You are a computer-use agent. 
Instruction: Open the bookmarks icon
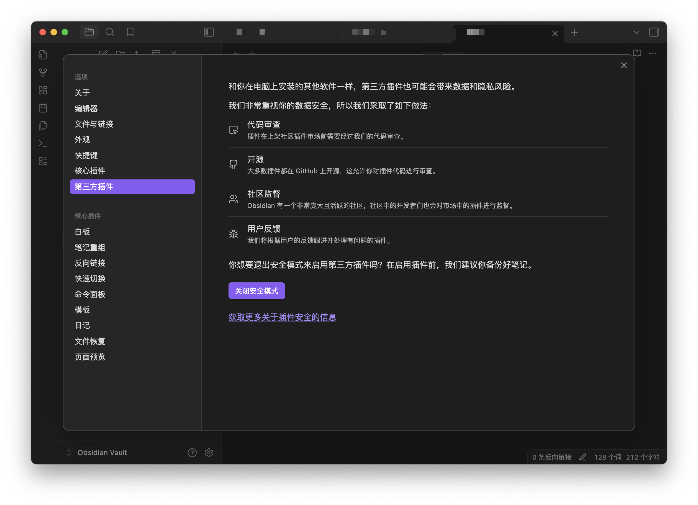(x=130, y=32)
